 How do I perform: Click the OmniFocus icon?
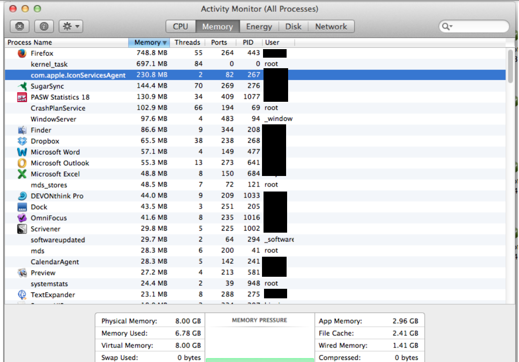tap(22, 218)
